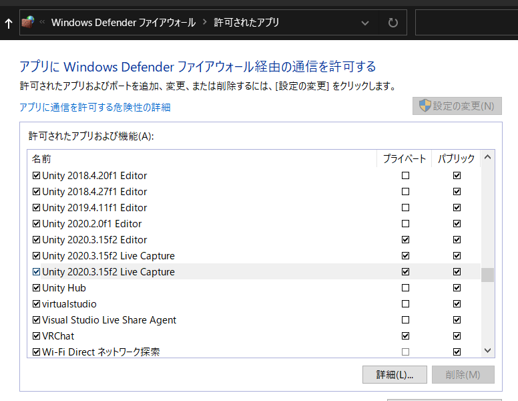Toggle private checkbox for virtualstudio

coord(405,303)
